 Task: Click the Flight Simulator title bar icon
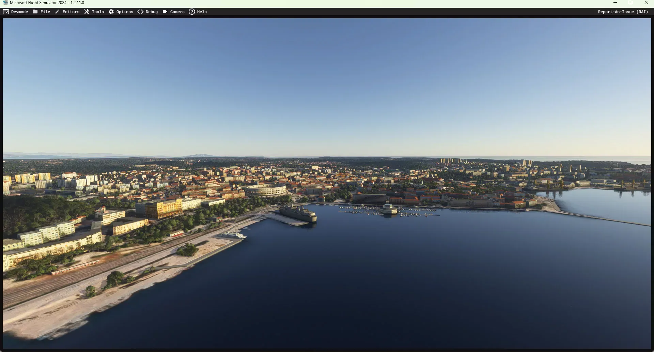(x=5, y=3)
